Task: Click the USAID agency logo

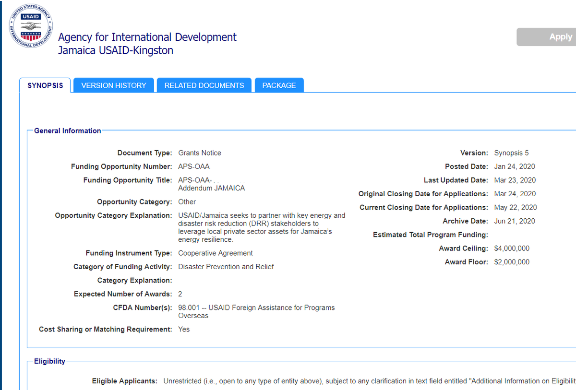Action: [31, 25]
